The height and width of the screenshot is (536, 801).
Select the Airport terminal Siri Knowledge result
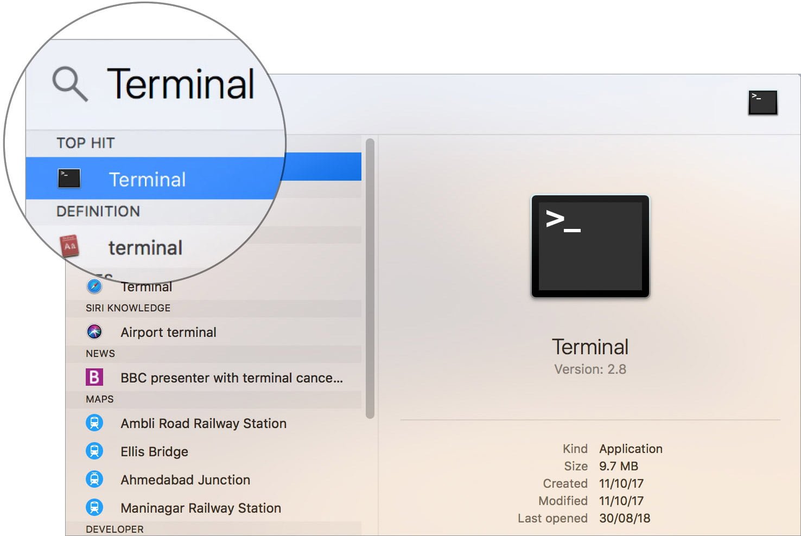(x=213, y=332)
